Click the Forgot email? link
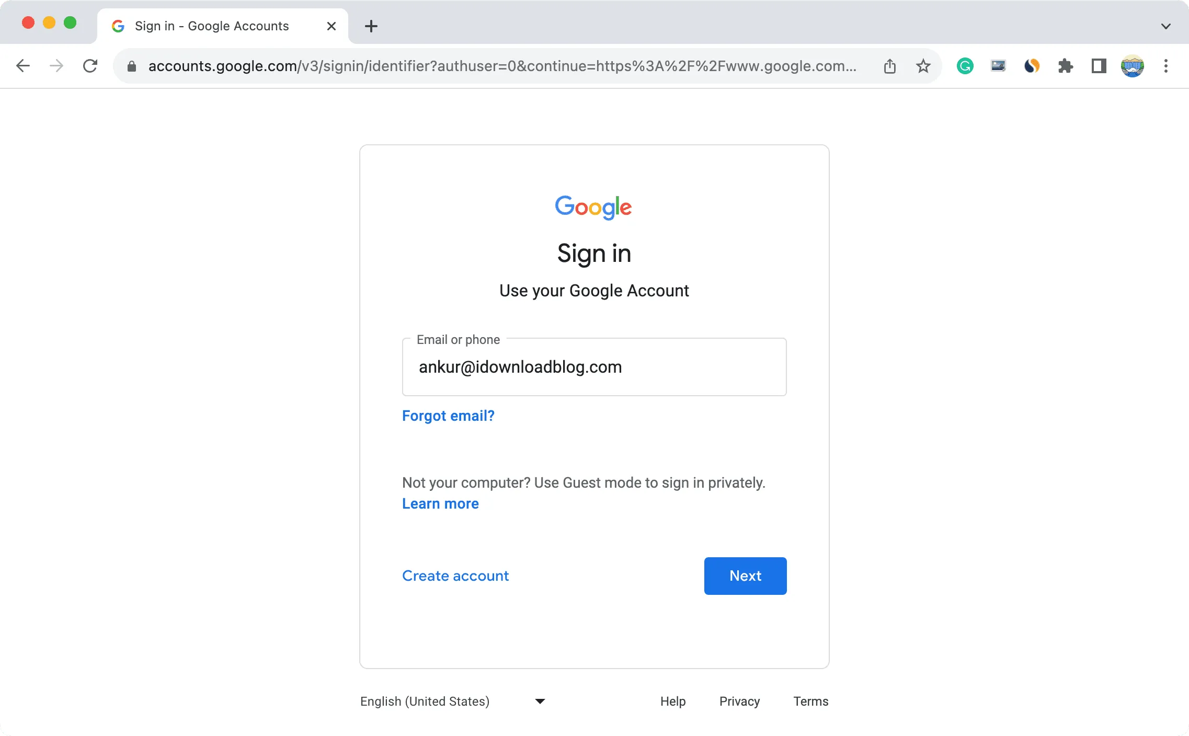1189x736 pixels. coord(449,415)
